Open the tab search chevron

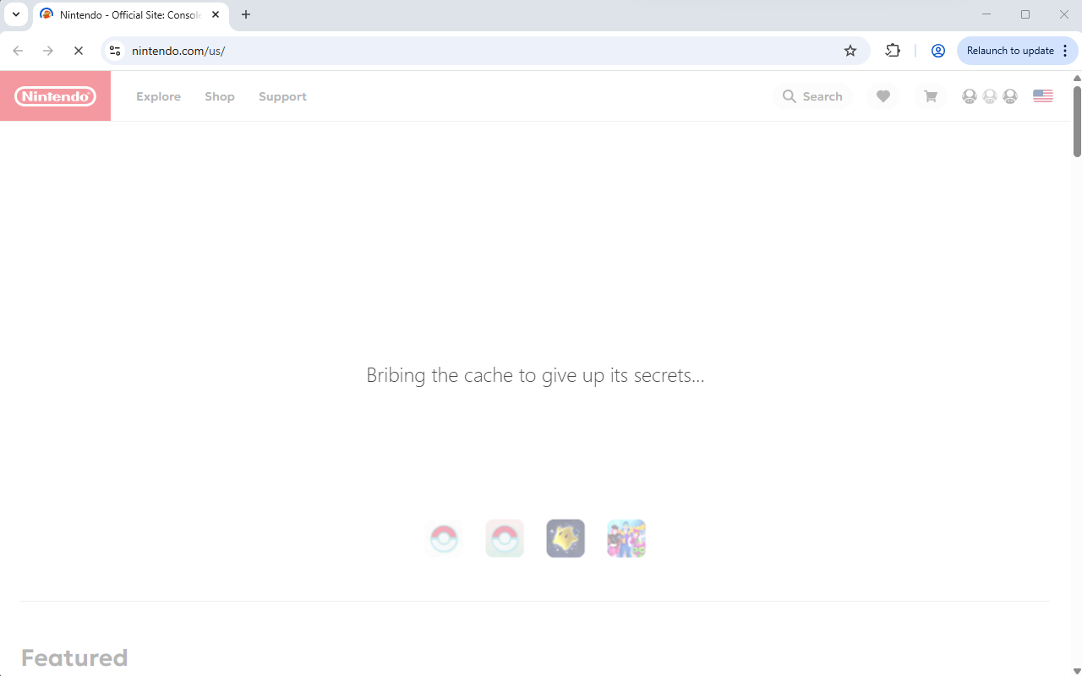click(15, 14)
